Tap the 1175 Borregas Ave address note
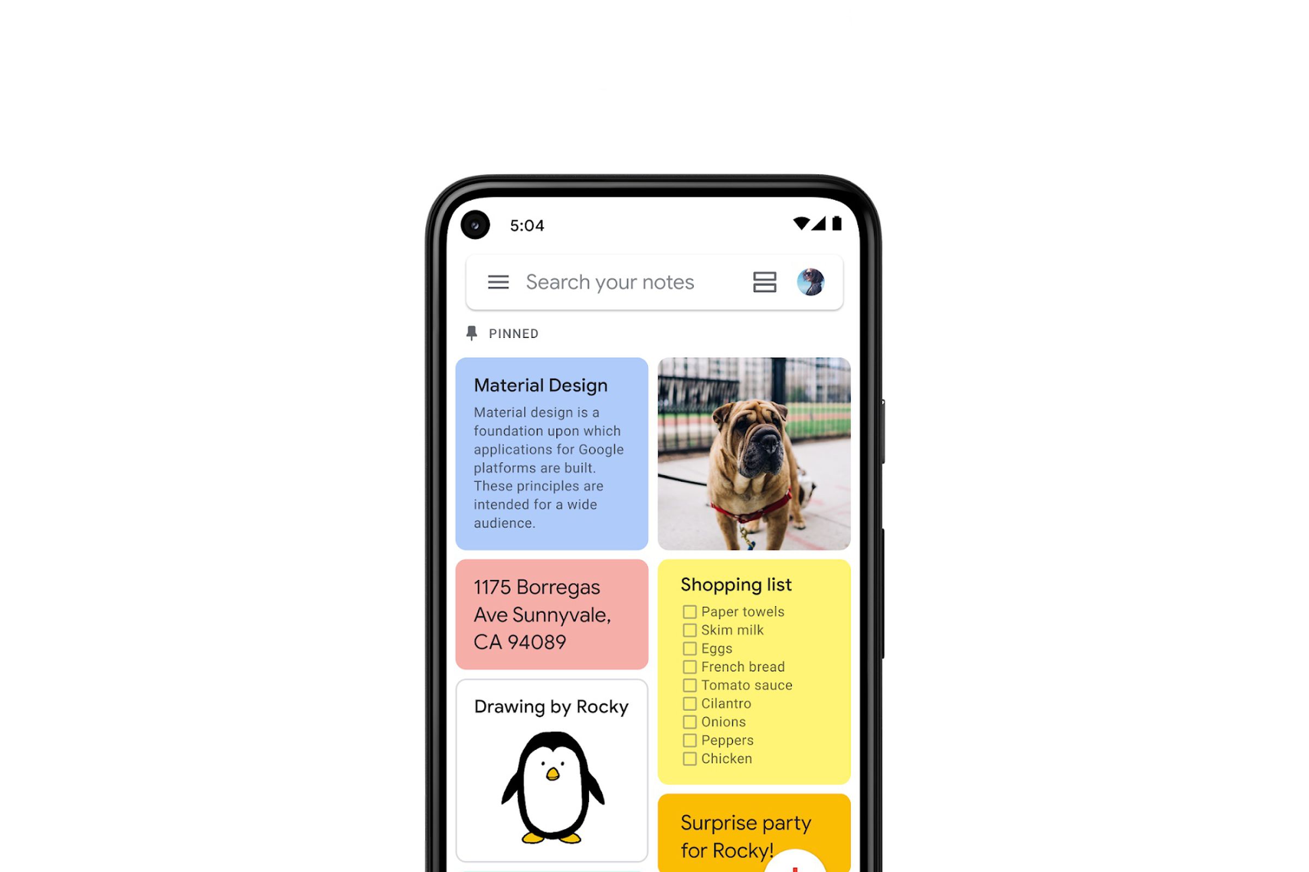This screenshot has width=1309, height=872. tap(551, 614)
